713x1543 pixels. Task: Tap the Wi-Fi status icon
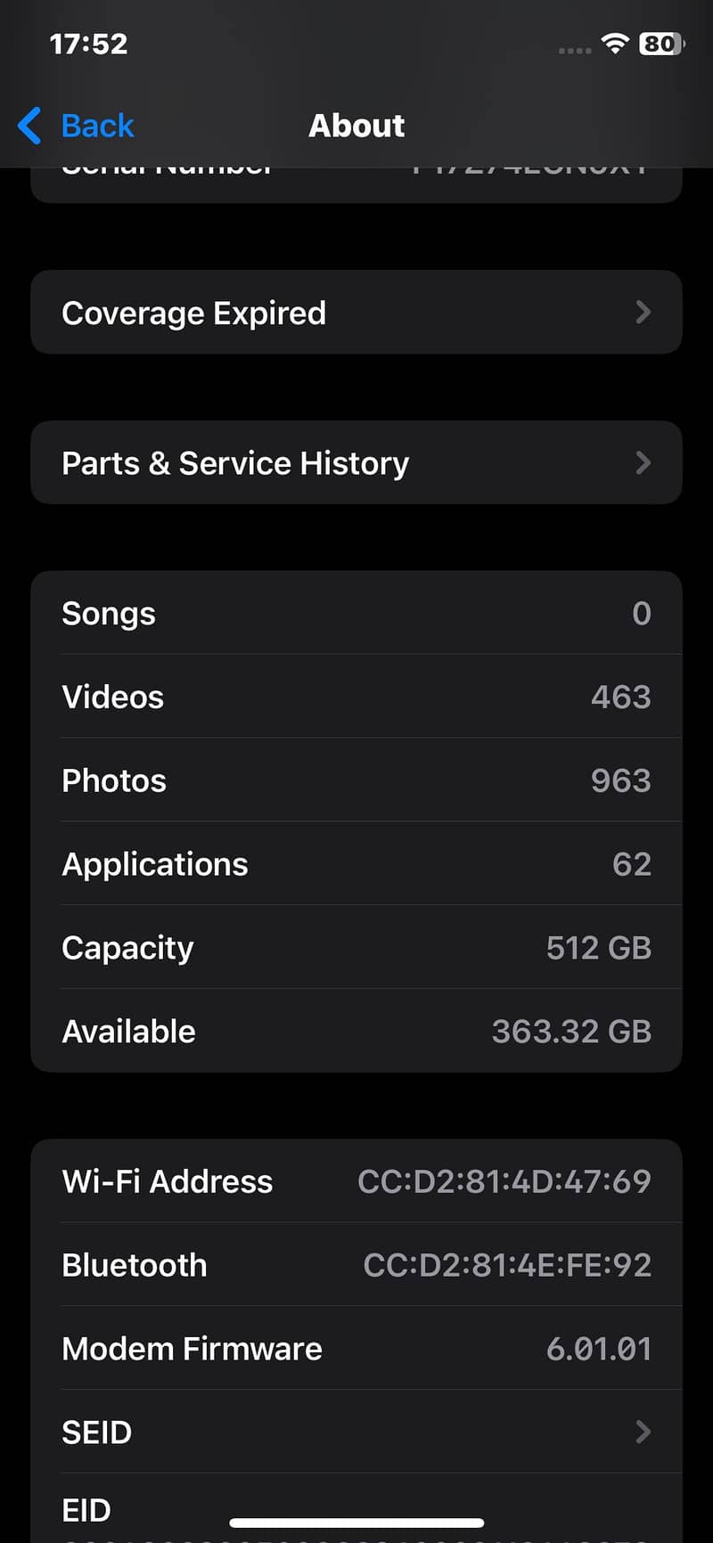tap(615, 44)
